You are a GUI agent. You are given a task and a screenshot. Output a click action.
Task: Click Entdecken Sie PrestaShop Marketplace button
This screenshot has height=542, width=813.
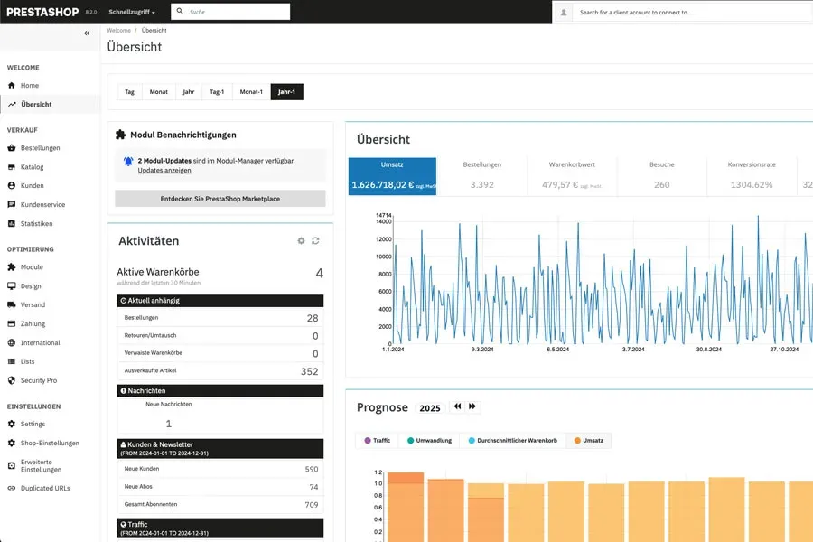pyautogui.click(x=220, y=199)
